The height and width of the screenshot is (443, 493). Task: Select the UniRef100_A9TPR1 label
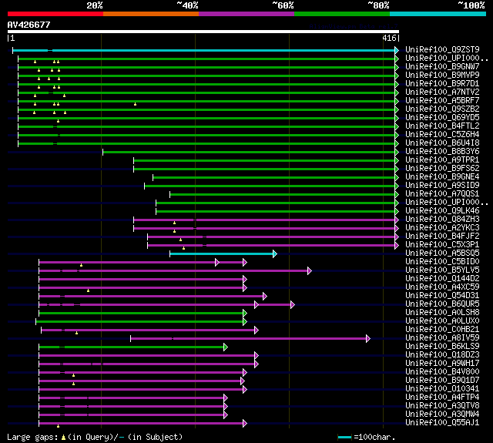click(x=442, y=160)
